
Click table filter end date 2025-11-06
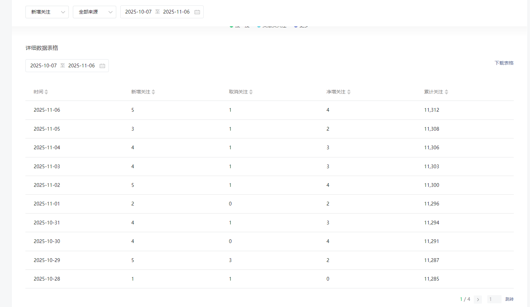pos(81,66)
